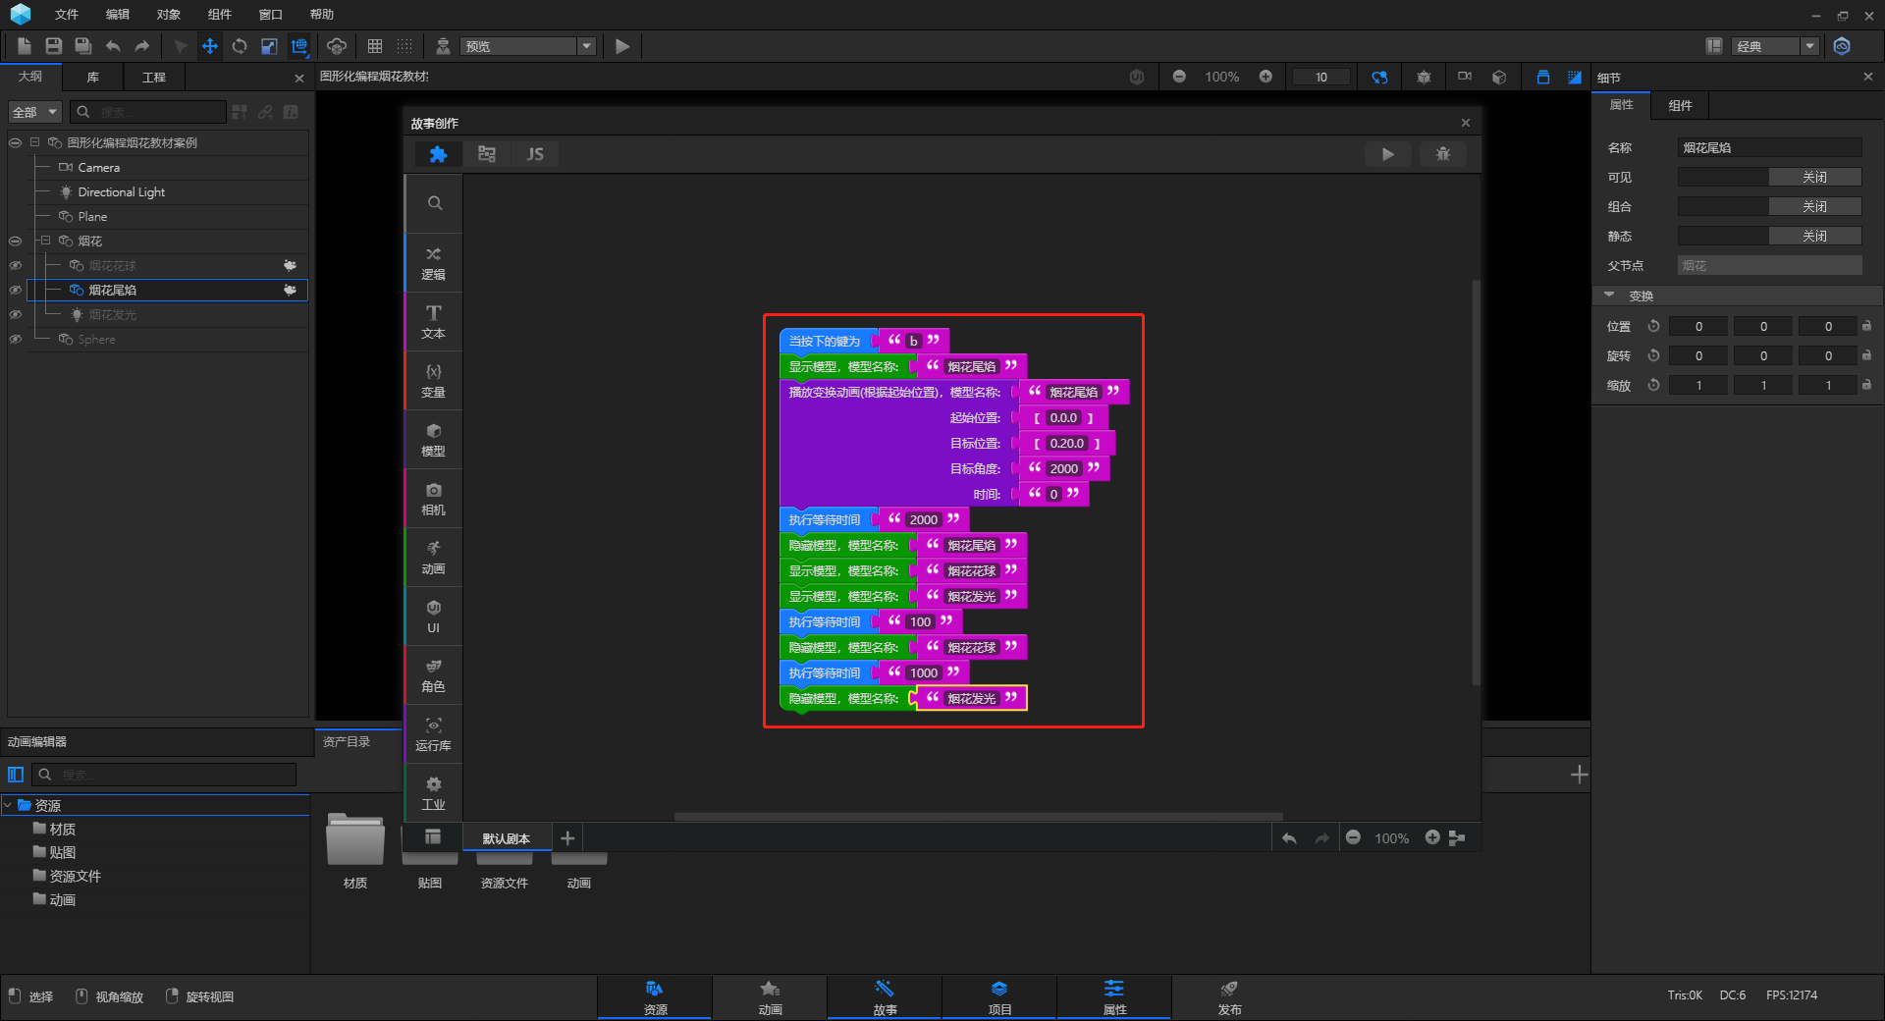Open the 模型 block category
The width and height of the screenshot is (1885, 1021).
(433, 440)
